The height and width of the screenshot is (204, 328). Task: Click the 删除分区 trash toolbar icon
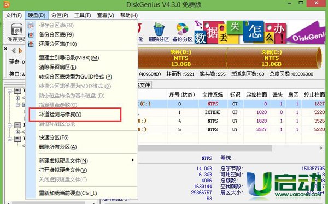coord(159,29)
